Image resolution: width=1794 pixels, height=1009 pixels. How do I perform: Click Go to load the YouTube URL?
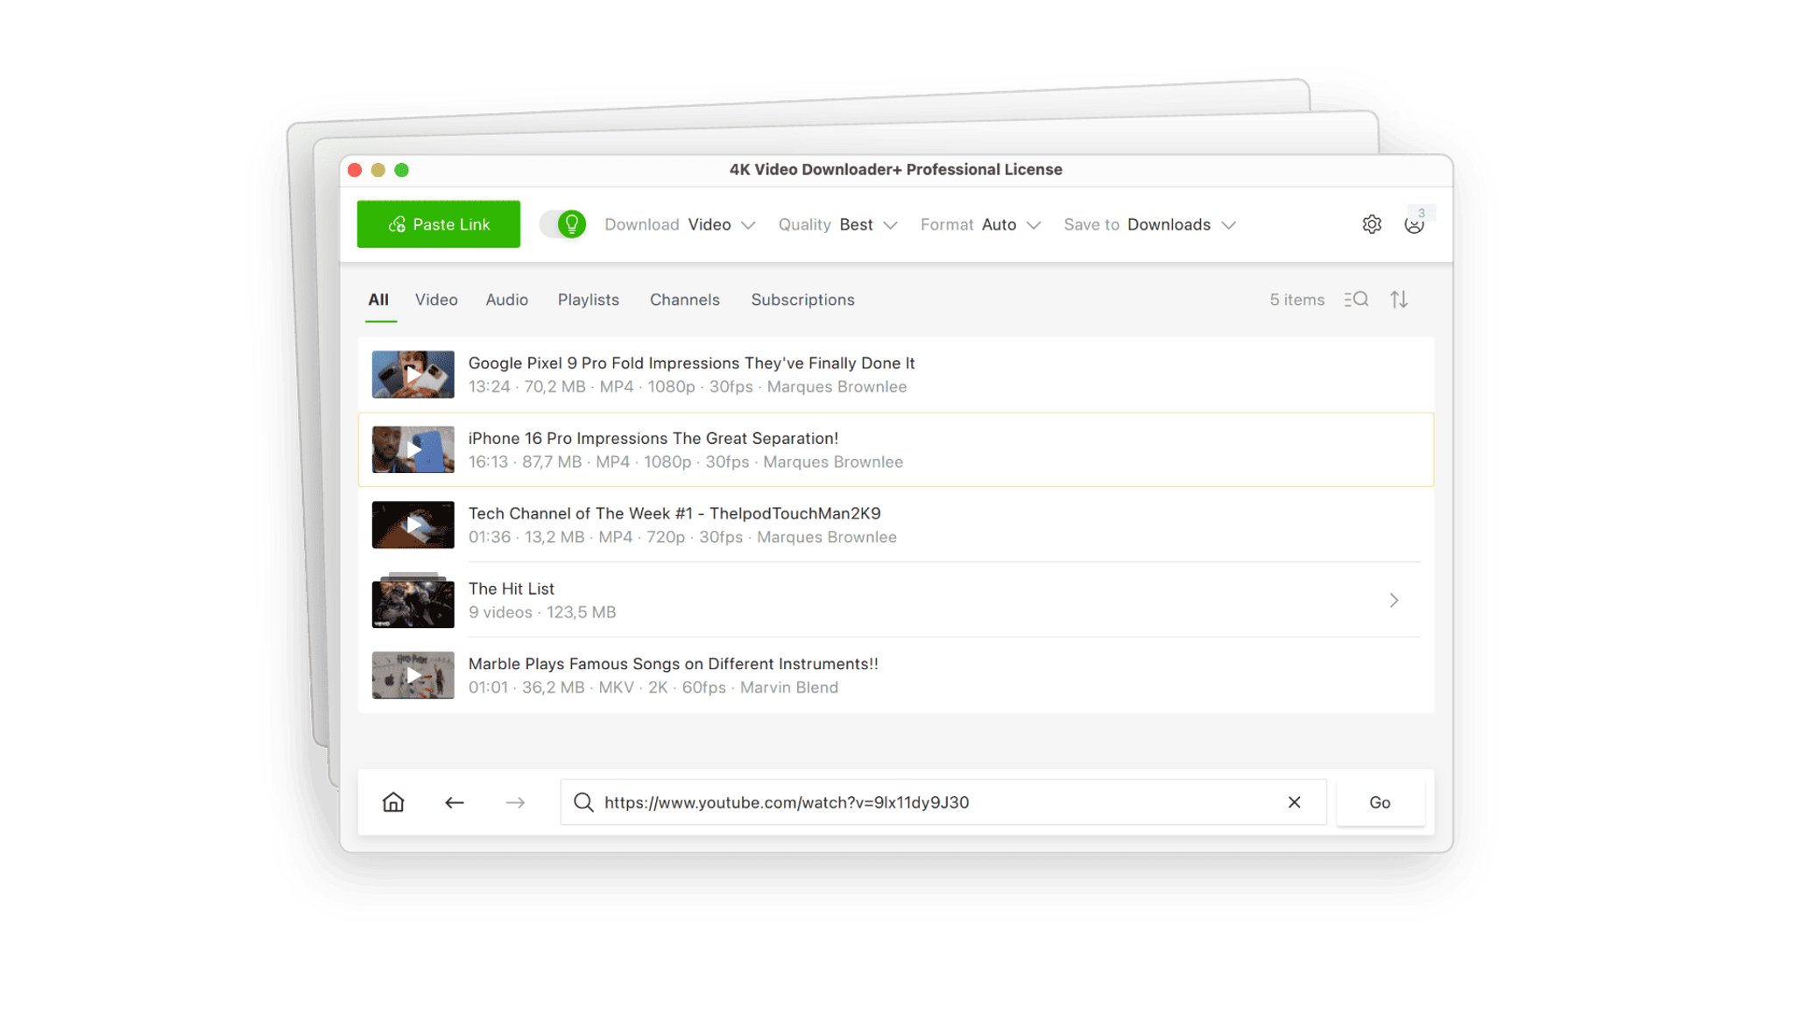tap(1380, 801)
